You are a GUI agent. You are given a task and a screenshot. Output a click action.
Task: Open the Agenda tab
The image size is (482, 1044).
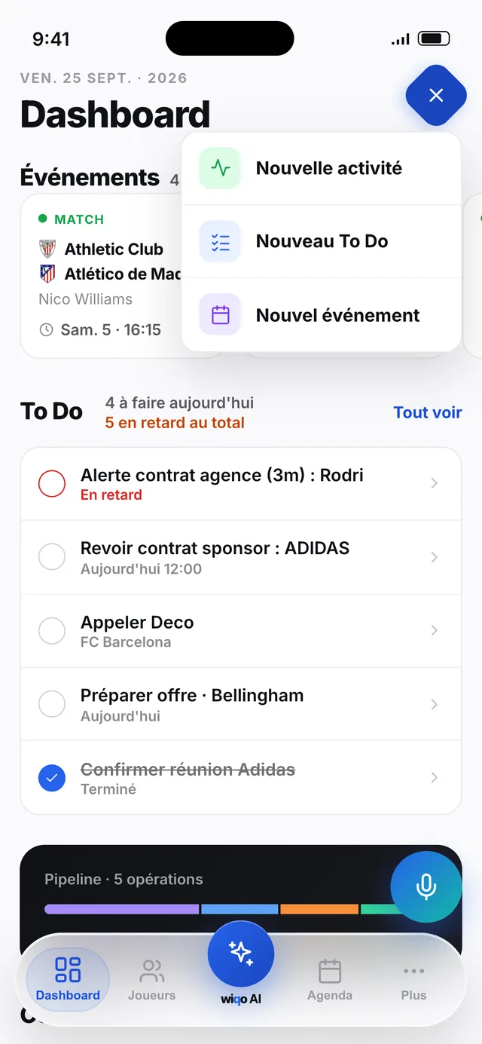tap(330, 980)
